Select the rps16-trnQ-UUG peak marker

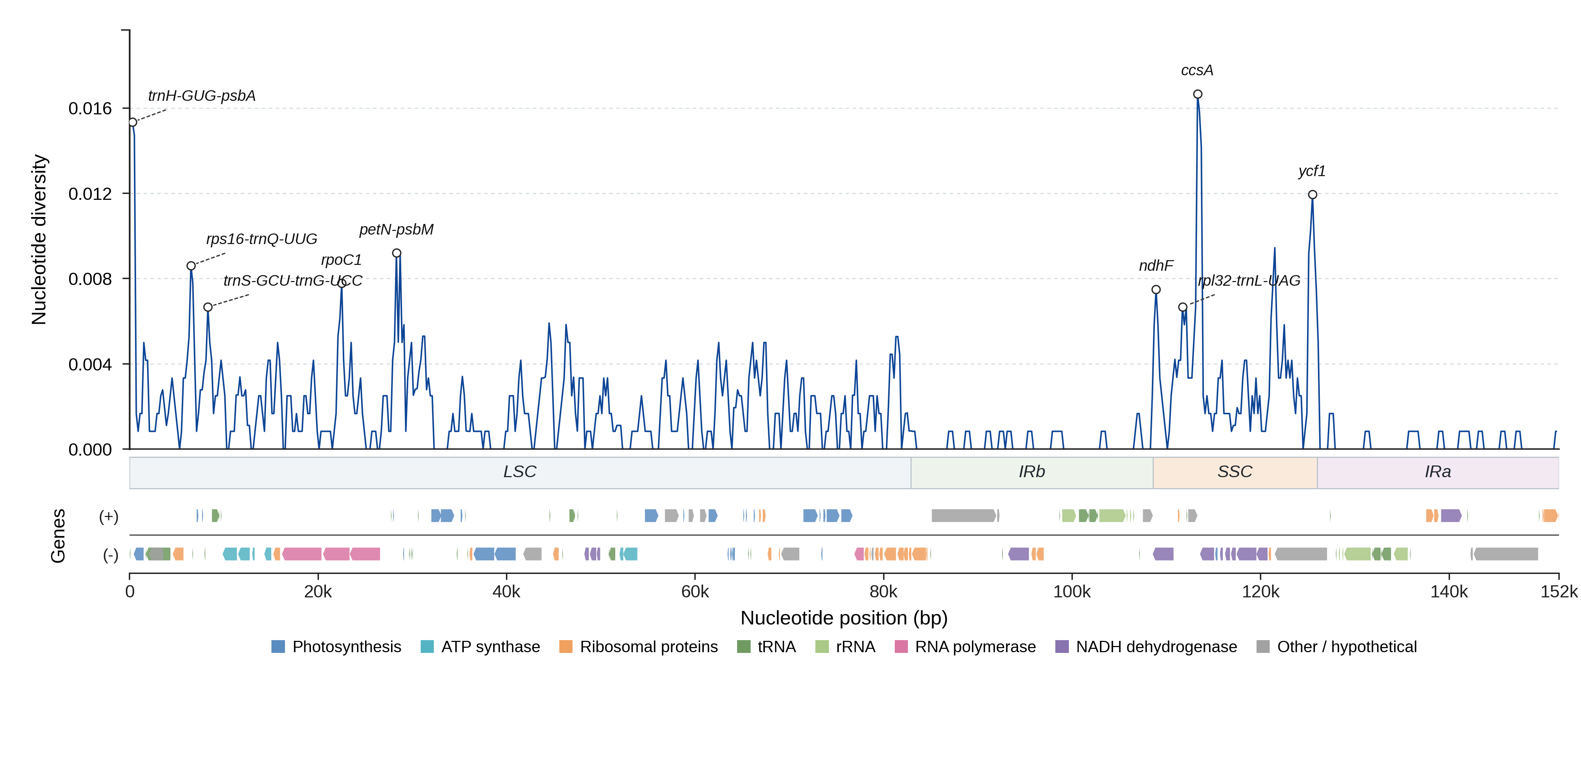(x=191, y=266)
